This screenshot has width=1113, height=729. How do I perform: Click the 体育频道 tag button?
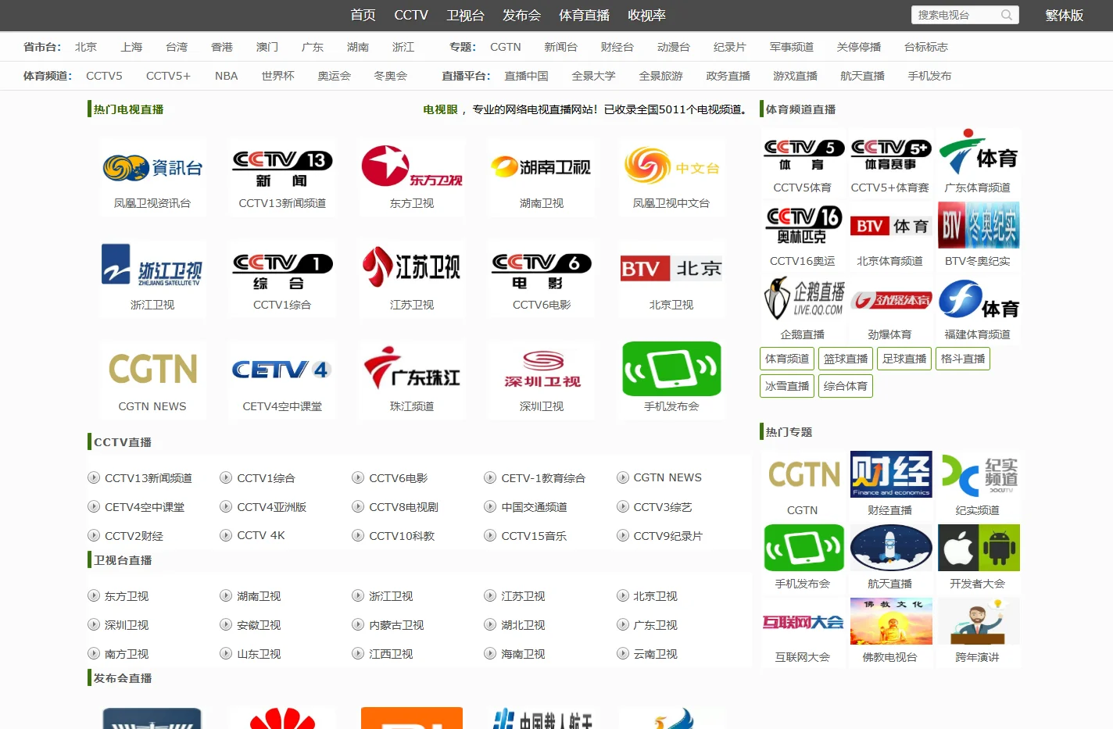[787, 359]
